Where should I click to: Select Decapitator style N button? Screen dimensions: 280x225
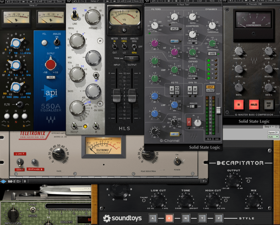pyautogui.click(x=185, y=218)
